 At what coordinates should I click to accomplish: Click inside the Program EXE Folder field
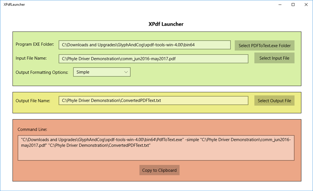(145, 45)
